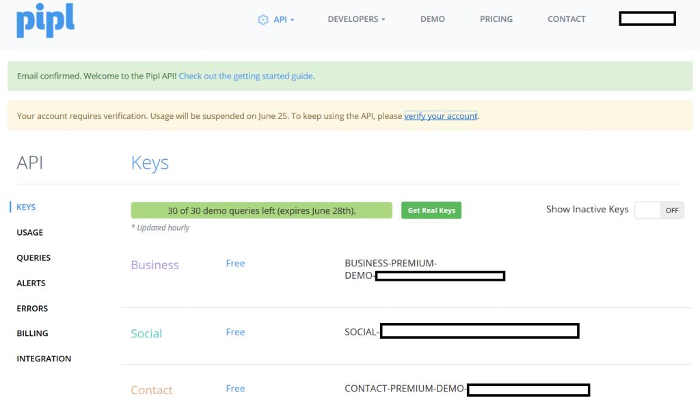Open the Pricing page
The height and width of the screenshot is (403, 700).
click(496, 19)
